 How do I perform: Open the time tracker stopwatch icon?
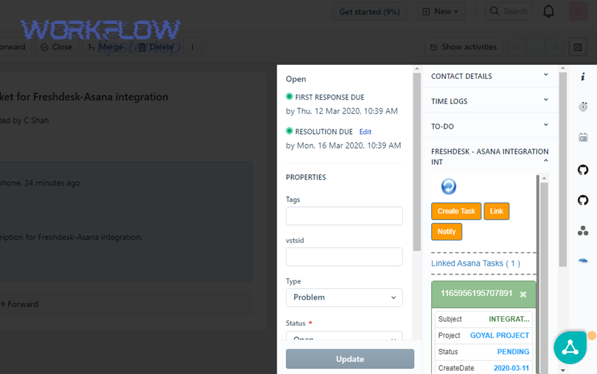click(x=583, y=107)
